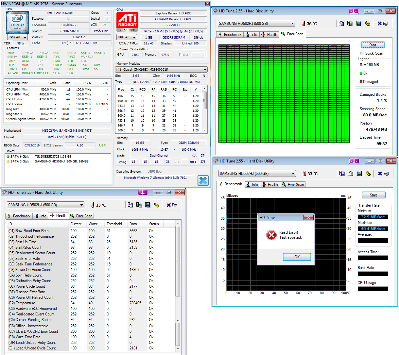Click ID column header in Health list

[38, 224]
